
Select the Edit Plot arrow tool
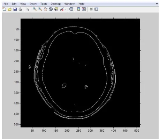point(28,9)
